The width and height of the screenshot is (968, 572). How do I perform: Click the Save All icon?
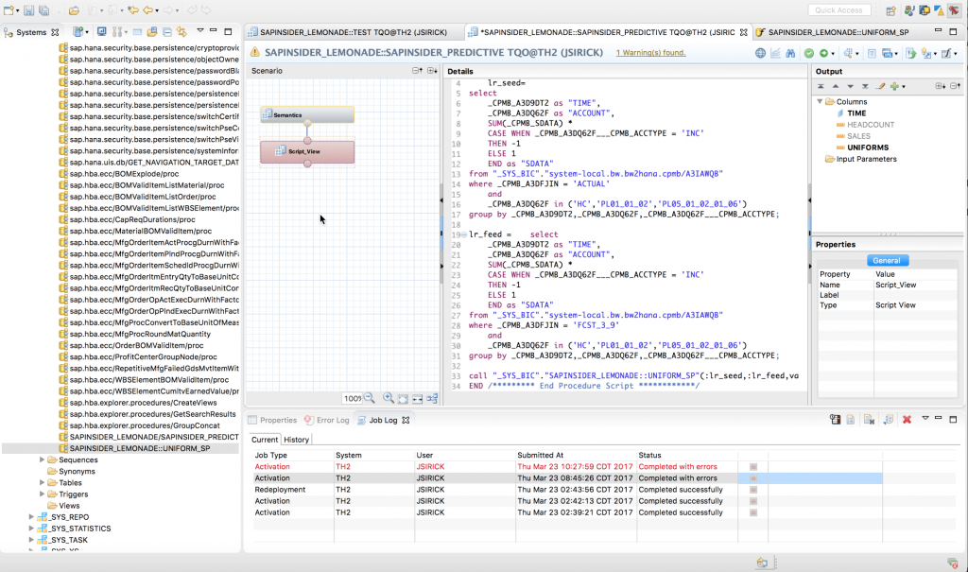click(x=44, y=10)
